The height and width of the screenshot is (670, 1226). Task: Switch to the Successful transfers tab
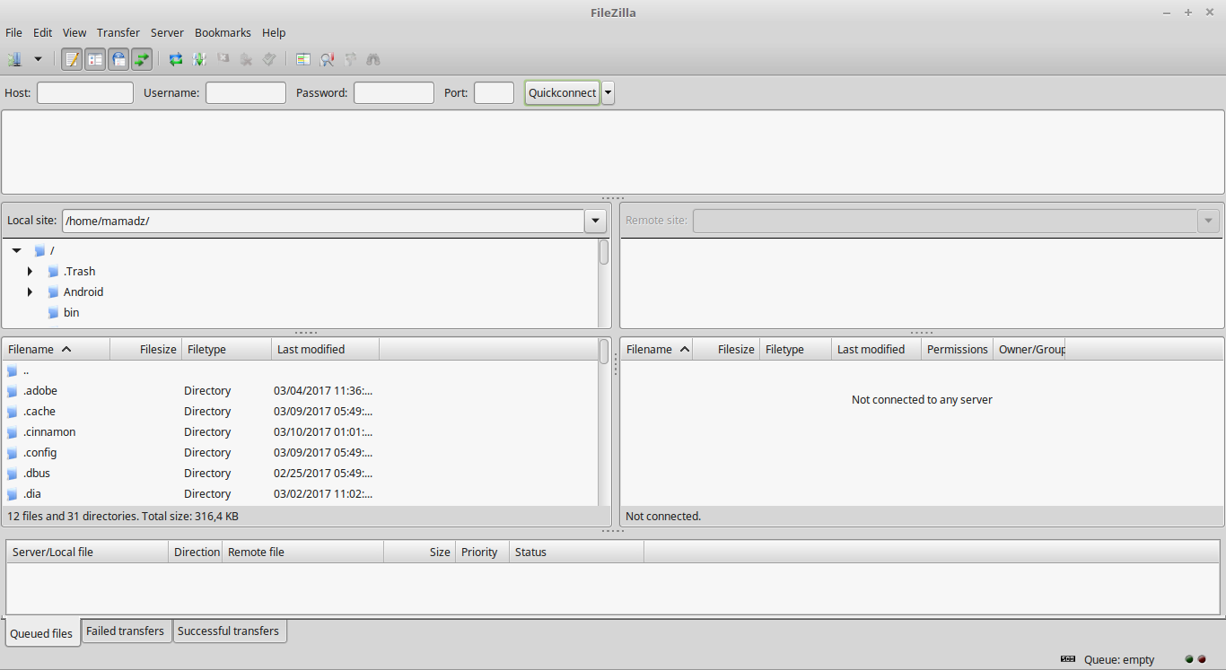tap(229, 631)
